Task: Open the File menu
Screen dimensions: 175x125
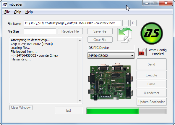Action: [7, 12]
